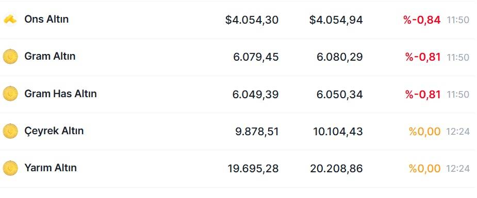477x198 pixels.
Task: Click the gold bars icon beside Ons Altın
Action: [10, 20]
